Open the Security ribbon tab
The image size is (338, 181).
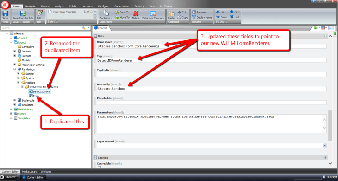point(139,6)
